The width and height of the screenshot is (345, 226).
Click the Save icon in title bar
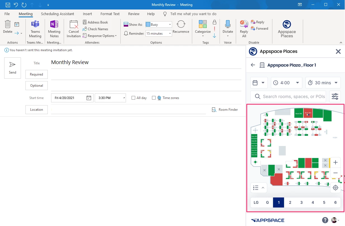pyautogui.click(x=8, y=5)
